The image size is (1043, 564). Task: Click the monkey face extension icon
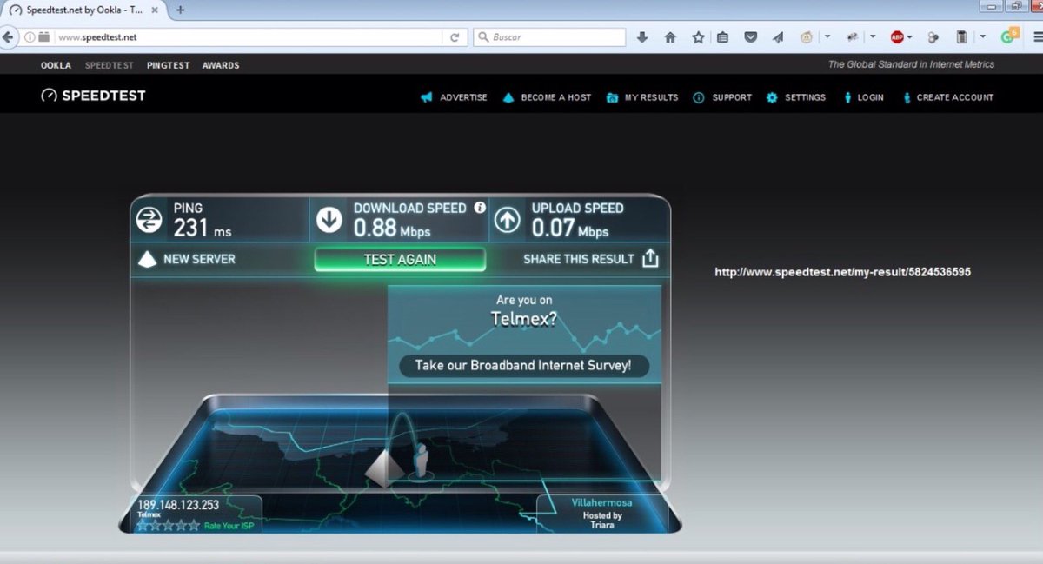click(807, 37)
